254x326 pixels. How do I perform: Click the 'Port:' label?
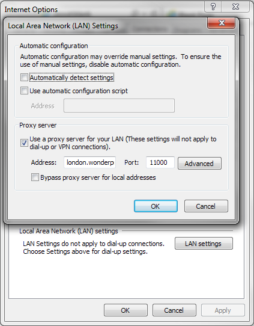coord(132,162)
